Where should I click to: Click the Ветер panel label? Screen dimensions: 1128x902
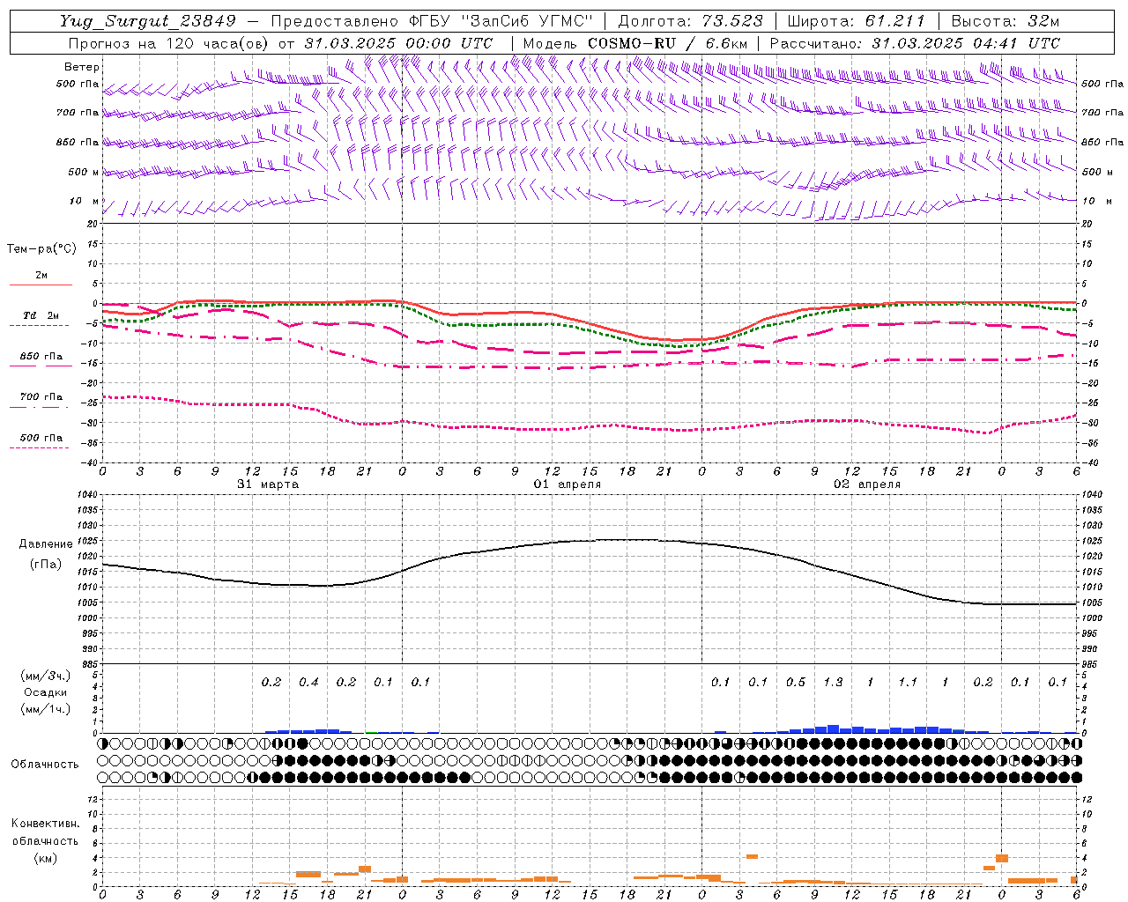tap(82, 67)
